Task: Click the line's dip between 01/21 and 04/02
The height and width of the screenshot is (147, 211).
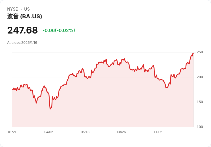Action: point(36,103)
